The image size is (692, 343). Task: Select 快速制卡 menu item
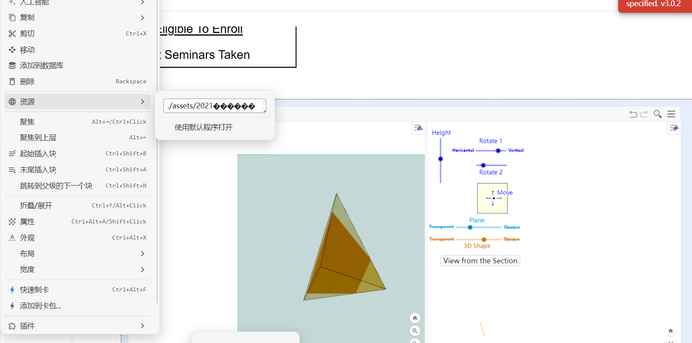(x=35, y=290)
